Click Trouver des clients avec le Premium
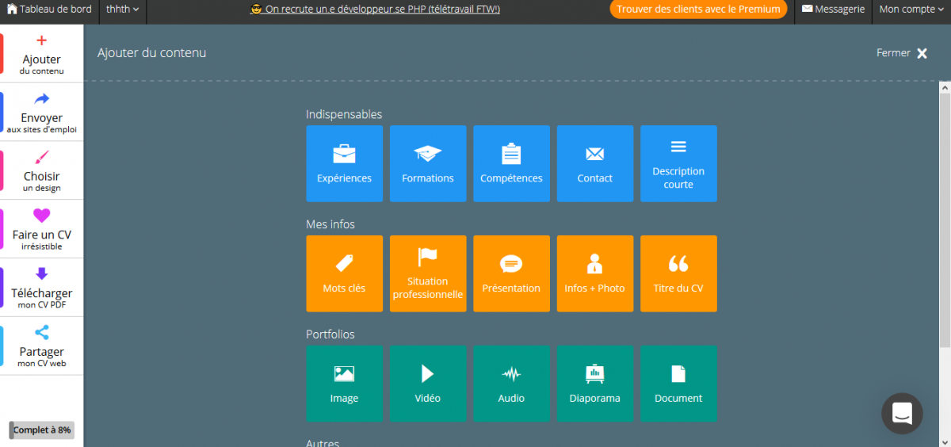 click(698, 10)
